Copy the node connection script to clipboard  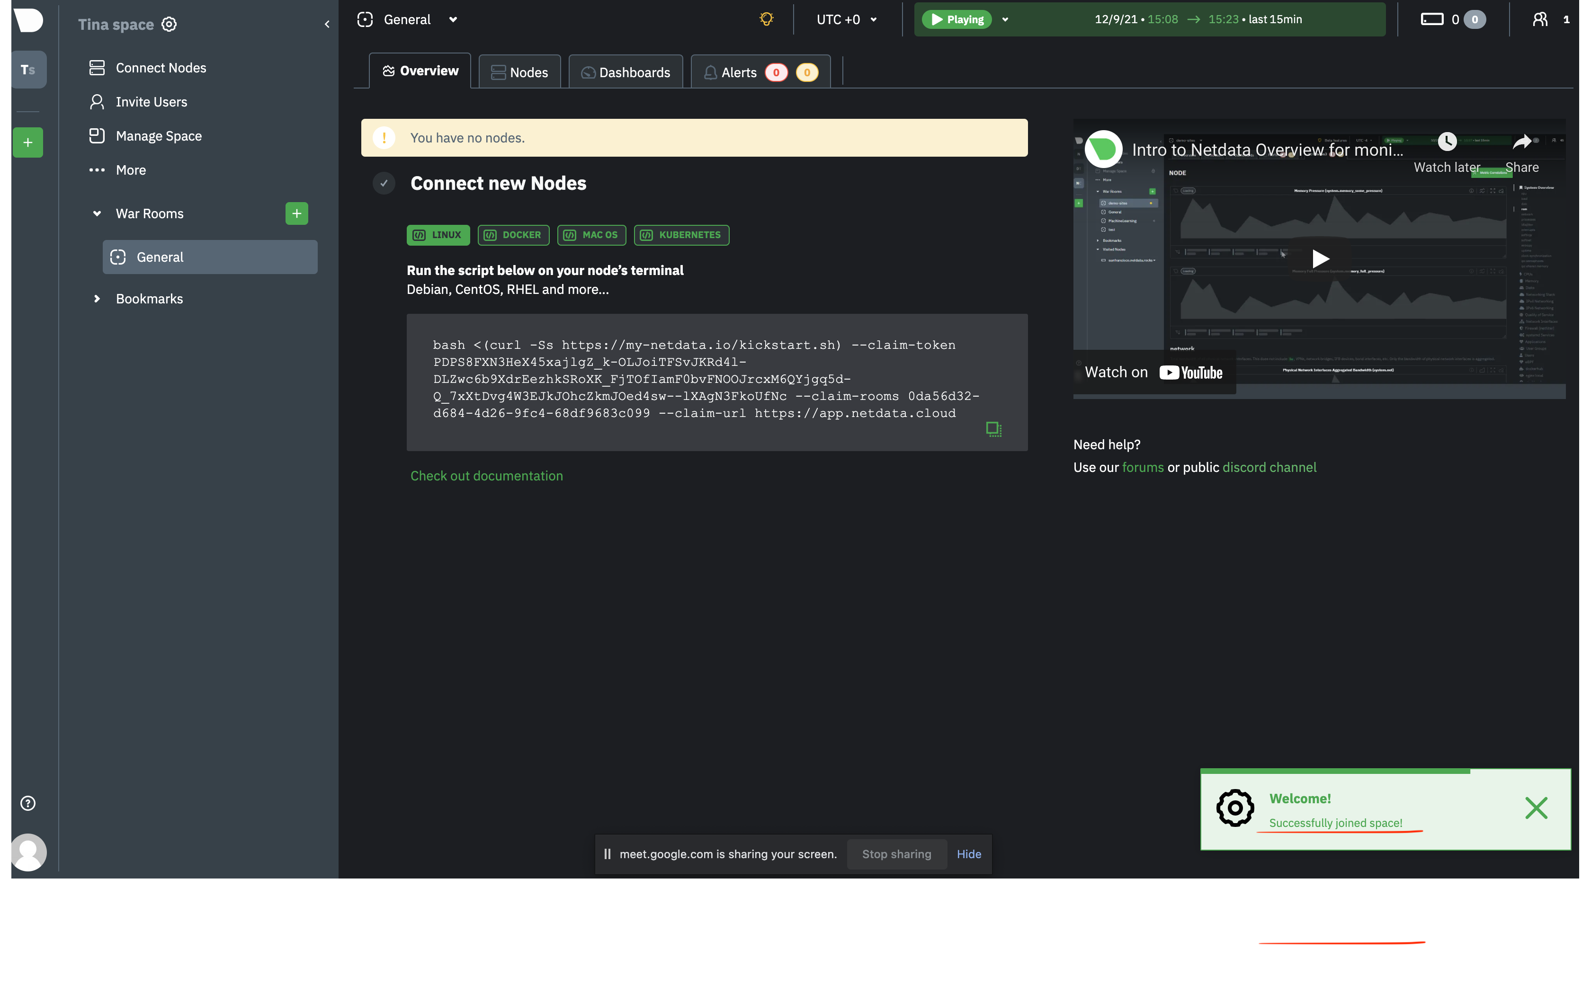tap(993, 429)
